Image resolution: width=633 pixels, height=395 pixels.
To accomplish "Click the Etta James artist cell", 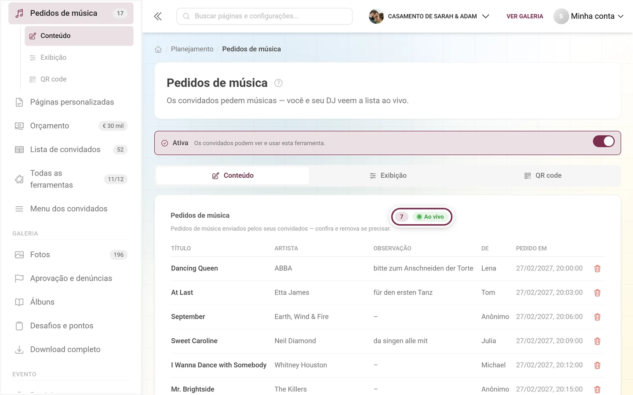I will (x=292, y=293).
